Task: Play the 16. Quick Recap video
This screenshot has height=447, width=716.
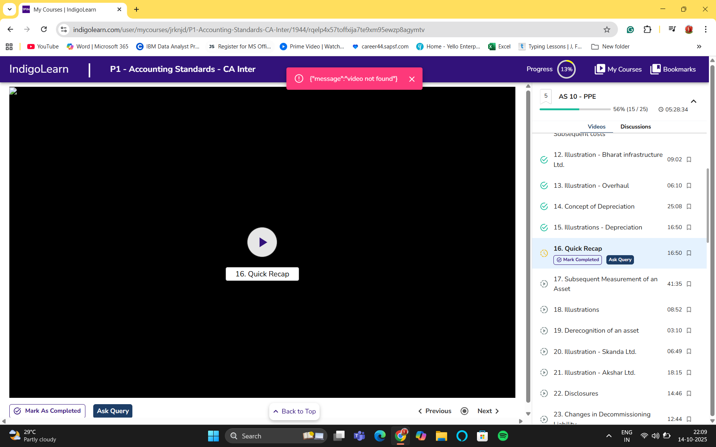Action: 262,242
